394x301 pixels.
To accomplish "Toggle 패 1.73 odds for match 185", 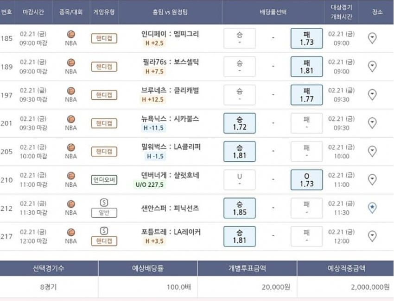I will pyautogui.click(x=306, y=38).
